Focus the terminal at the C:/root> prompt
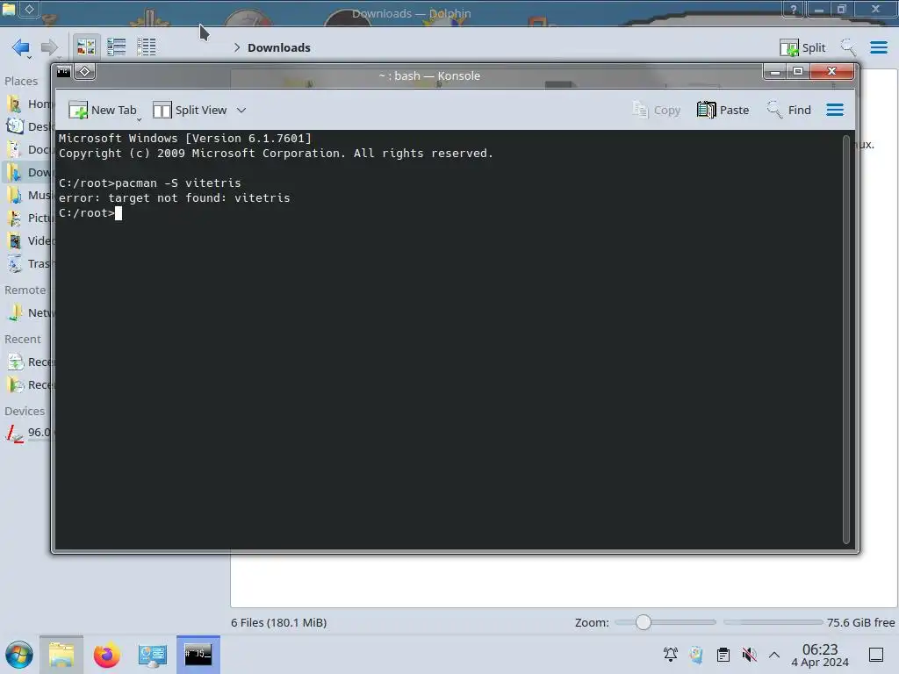This screenshot has height=674, width=899. click(119, 213)
